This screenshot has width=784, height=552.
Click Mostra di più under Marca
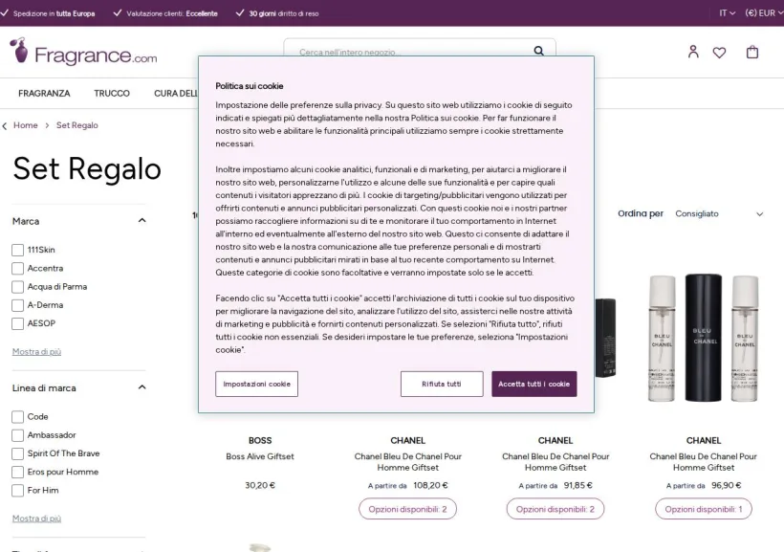[x=36, y=352]
